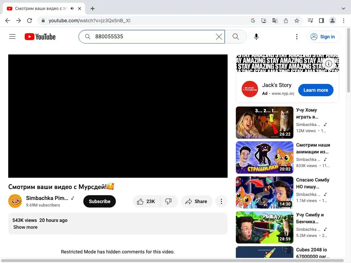Open Учу Симбу и Бенчика title
Screen dimensions: 351x263
click(x=310, y=218)
